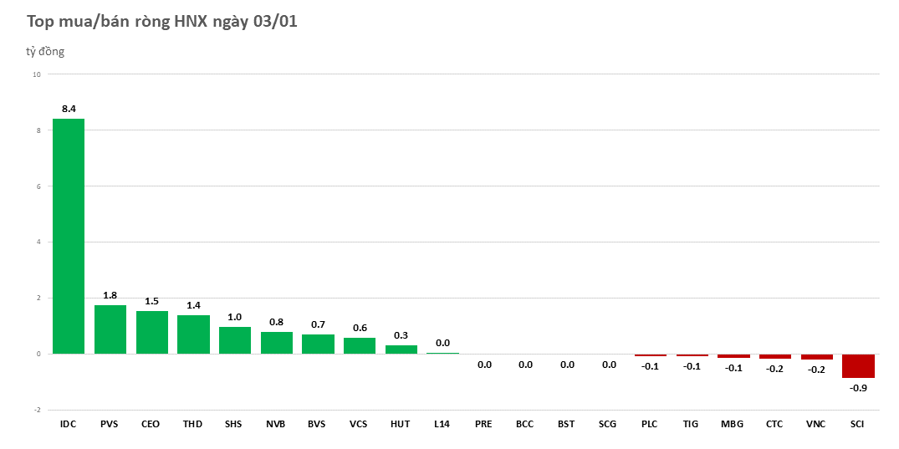
Task: Click the PLC axis label
Action: pyautogui.click(x=650, y=425)
